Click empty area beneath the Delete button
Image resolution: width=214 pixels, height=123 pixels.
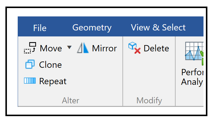coord(149,73)
